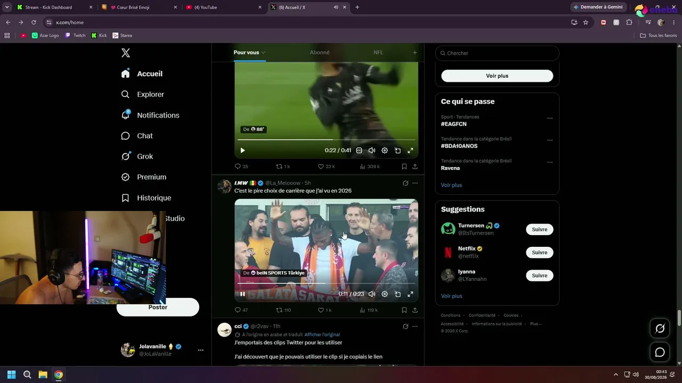Screen dimensions: 682x383
Task: Click Demander à Gemini button
Action: click(x=599, y=7)
